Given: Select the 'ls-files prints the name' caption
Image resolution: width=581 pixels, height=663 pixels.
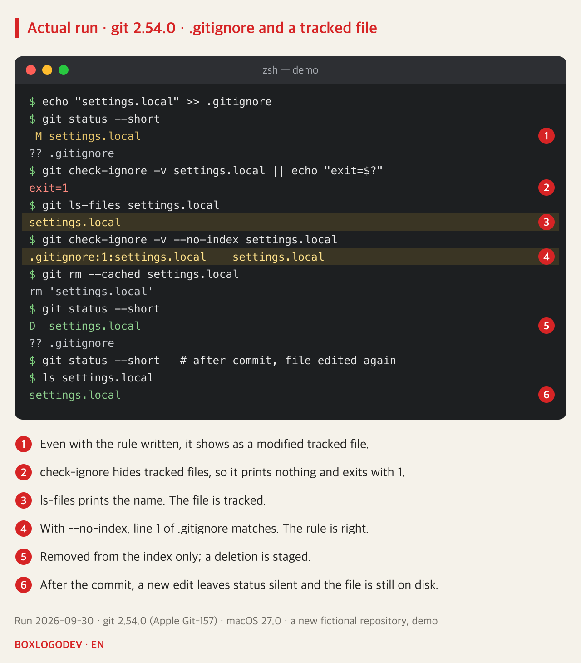Looking at the screenshot, I should (153, 500).
